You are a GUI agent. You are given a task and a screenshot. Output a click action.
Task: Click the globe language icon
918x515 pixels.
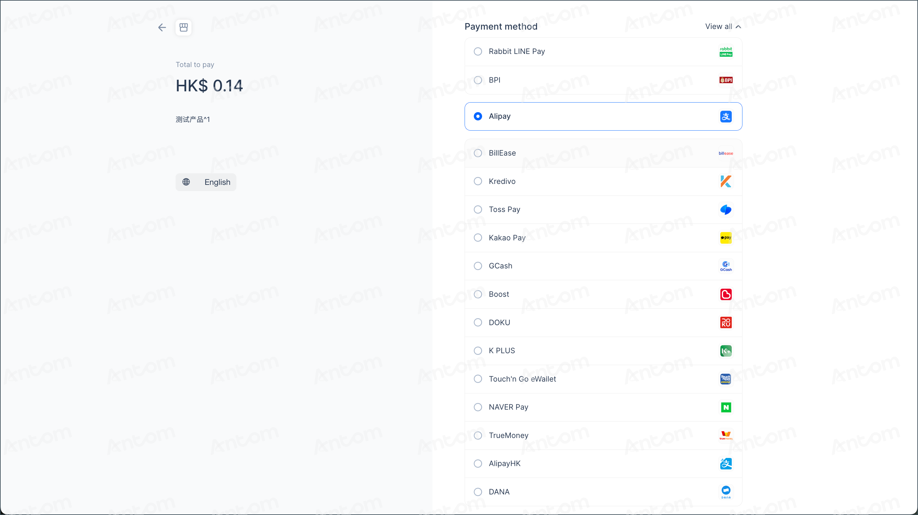[186, 182]
